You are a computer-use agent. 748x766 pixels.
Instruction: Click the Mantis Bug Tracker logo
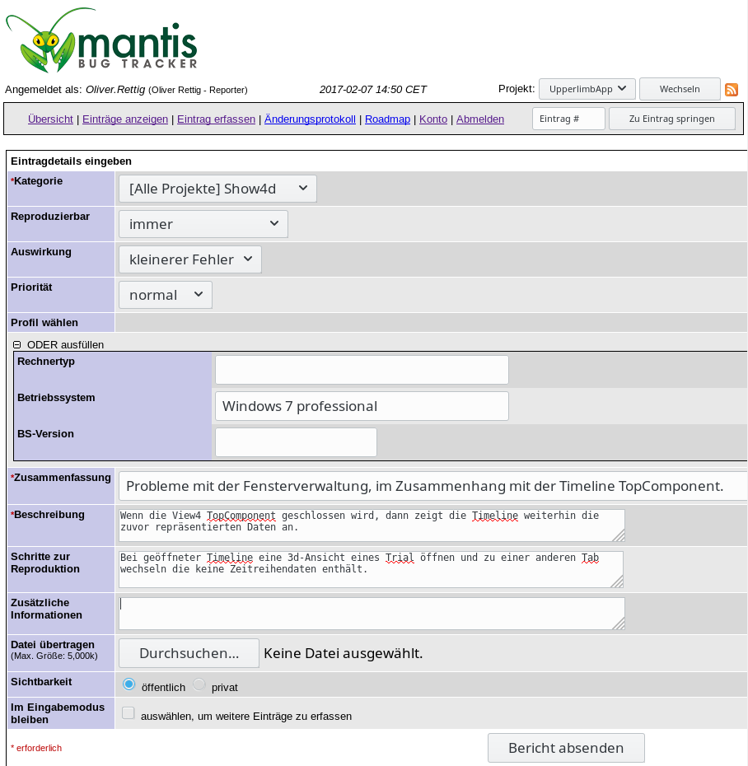[x=101, y=40]
